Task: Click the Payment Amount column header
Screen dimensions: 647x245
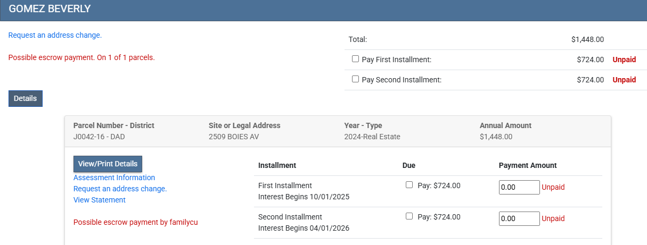Action: pos(528,165)
